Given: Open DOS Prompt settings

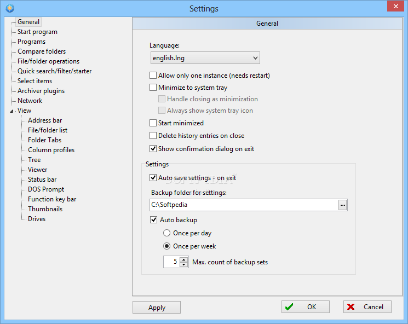Looking at the screenshot, I should click(46, 189).
